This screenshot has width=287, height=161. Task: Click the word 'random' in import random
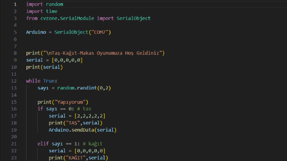[x=54, y=4]
